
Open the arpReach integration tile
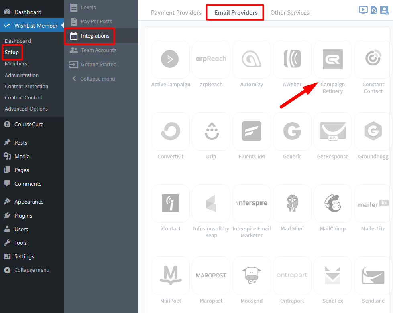(211, 59)
